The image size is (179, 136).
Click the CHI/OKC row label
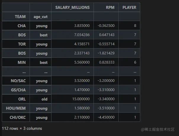(17, 117)
